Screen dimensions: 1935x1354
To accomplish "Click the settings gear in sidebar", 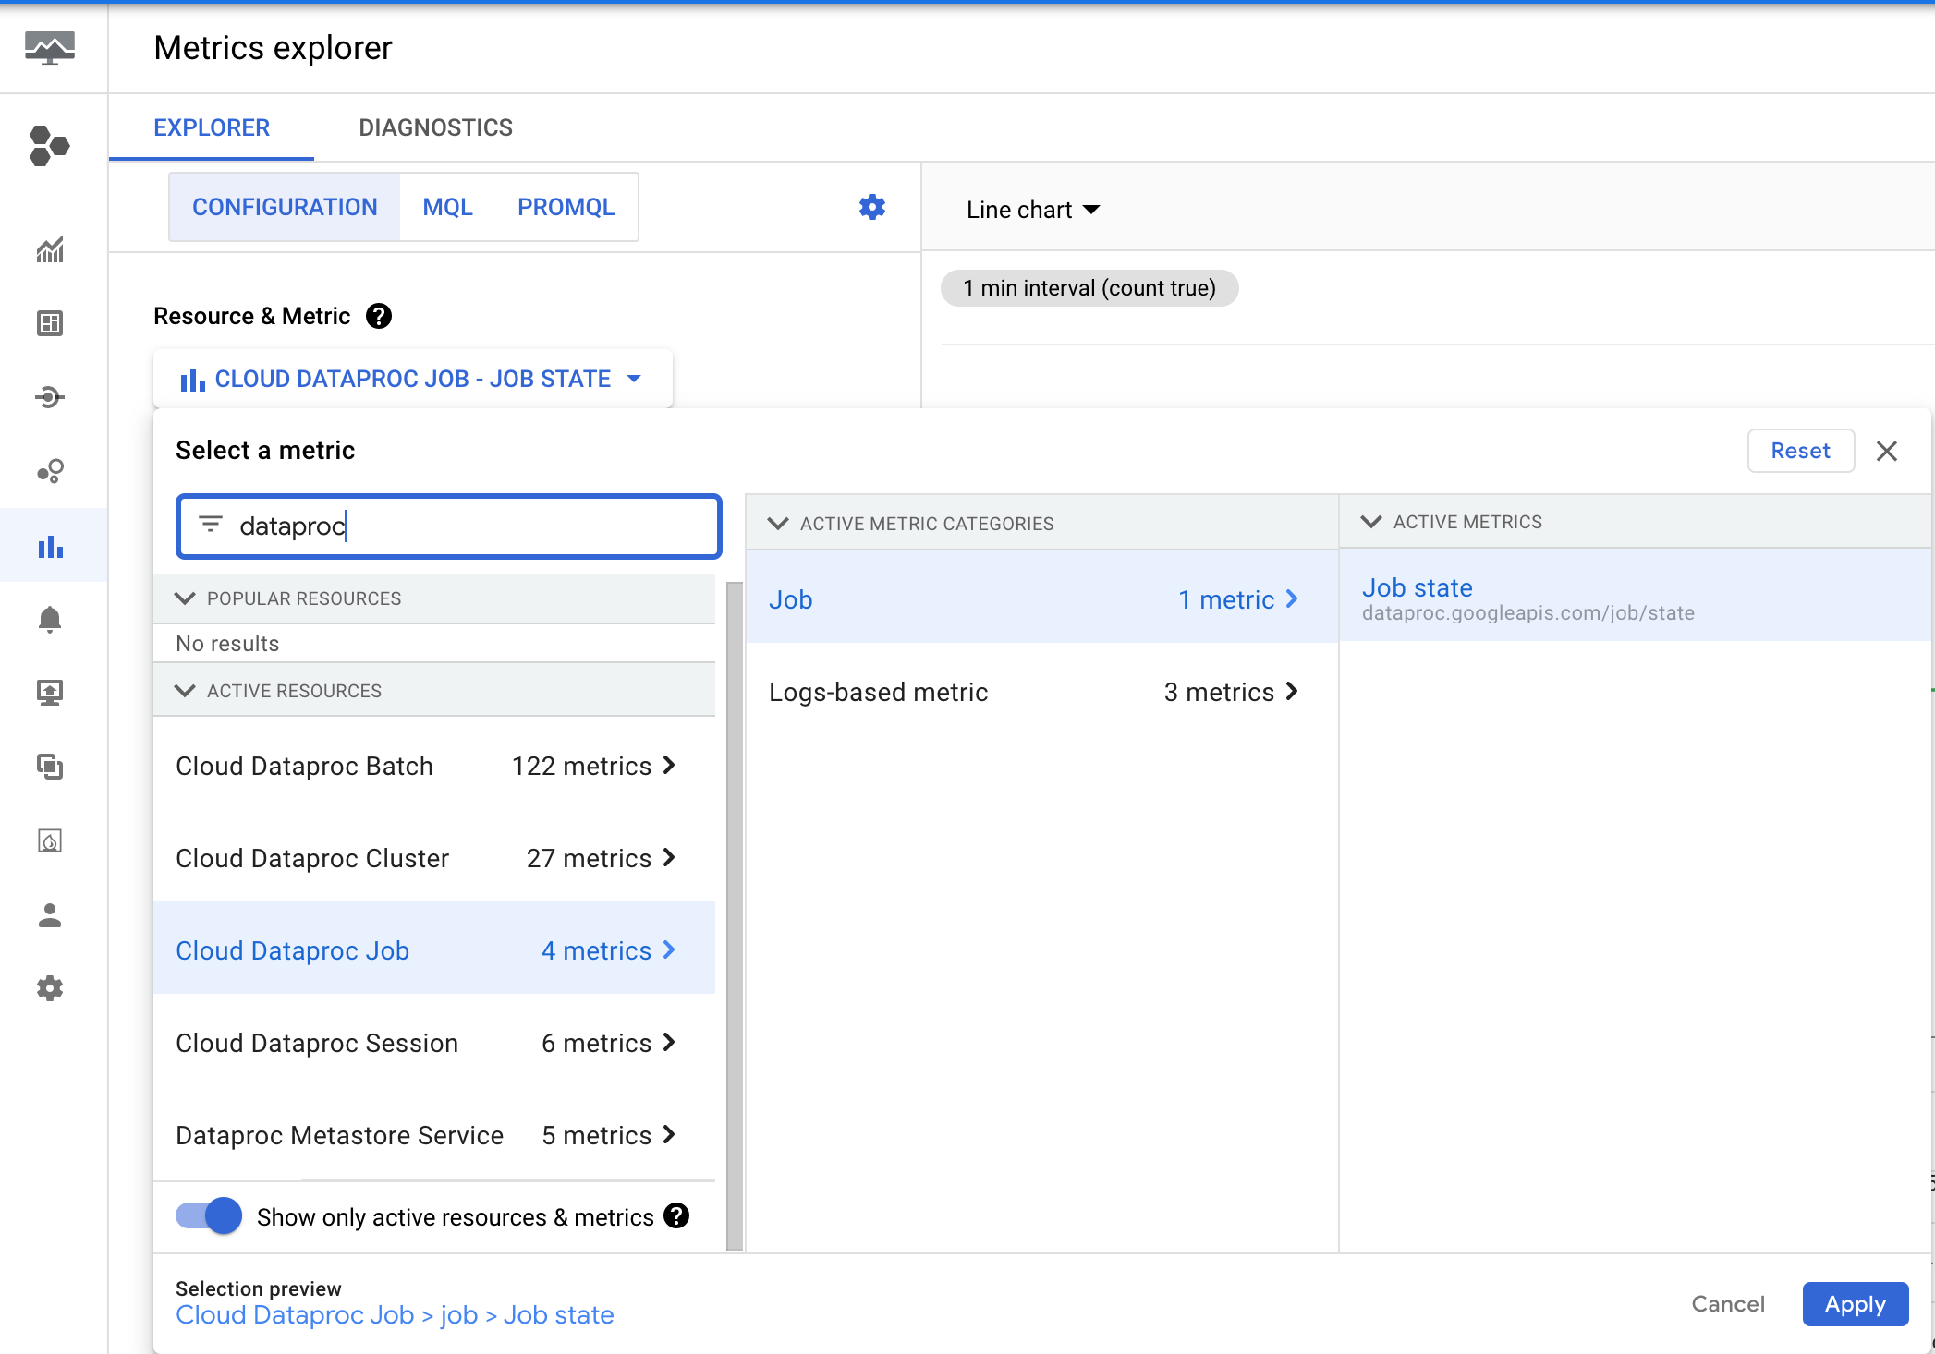I will 50,988.
